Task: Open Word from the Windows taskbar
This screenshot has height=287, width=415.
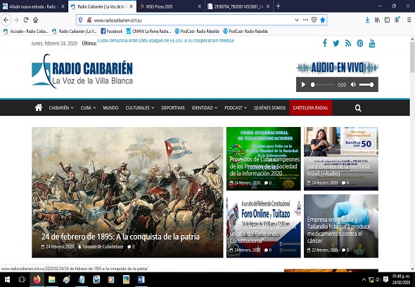Action: (x=141, y=279)
